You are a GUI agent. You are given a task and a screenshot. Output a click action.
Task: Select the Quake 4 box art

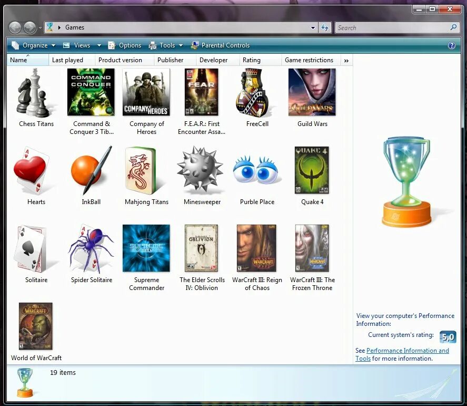pyautogui.click(x=312, y=170)
